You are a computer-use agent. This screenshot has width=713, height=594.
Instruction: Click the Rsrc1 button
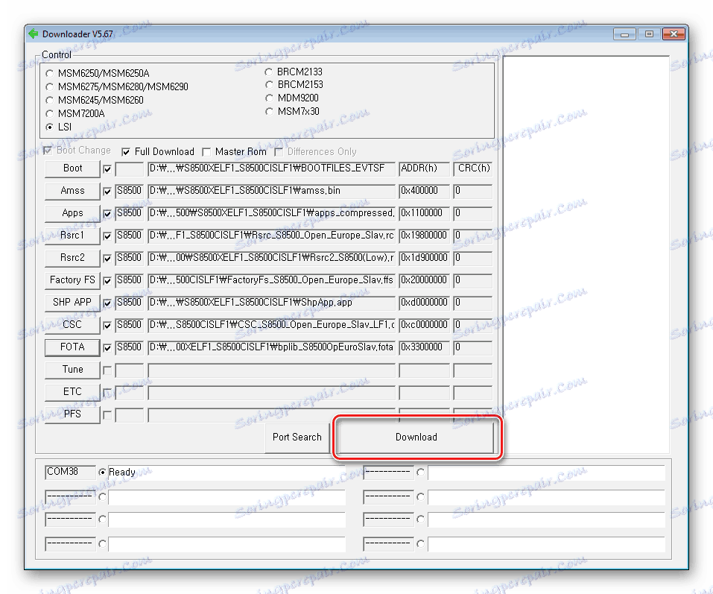(72, 236)
